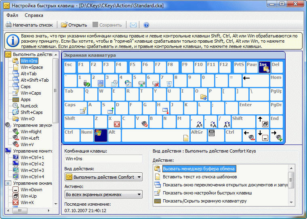The image size is (307, 219).
Task: Click key 7 with recycle bin icon
Action: [x=166, y=81]
